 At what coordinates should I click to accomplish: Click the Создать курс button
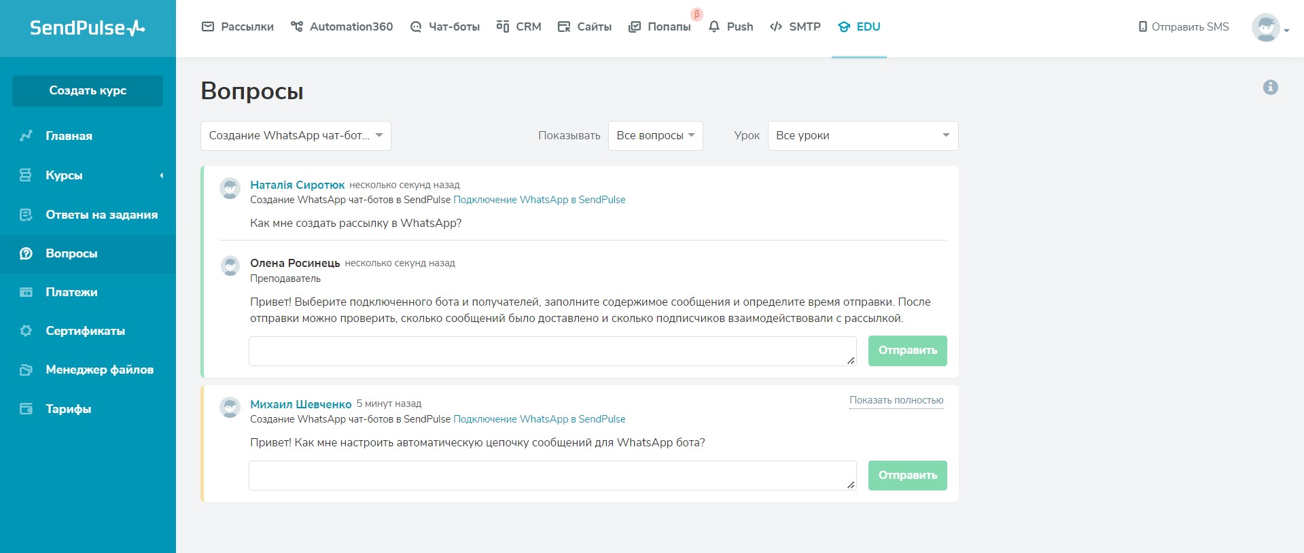pos(88,91)
